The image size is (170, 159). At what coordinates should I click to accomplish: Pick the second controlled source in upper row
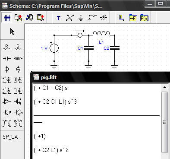click(x=18, y=80)
